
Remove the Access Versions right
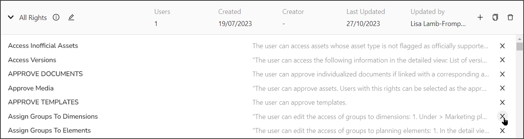[x=502, y=60]
